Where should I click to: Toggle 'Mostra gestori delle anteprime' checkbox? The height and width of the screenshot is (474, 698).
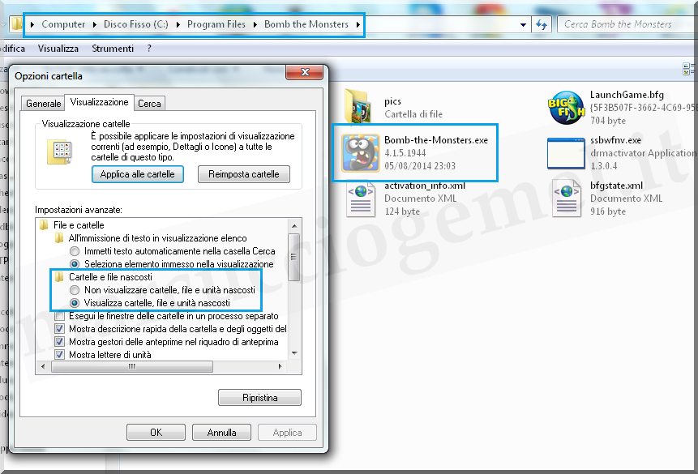pos(59,342)
